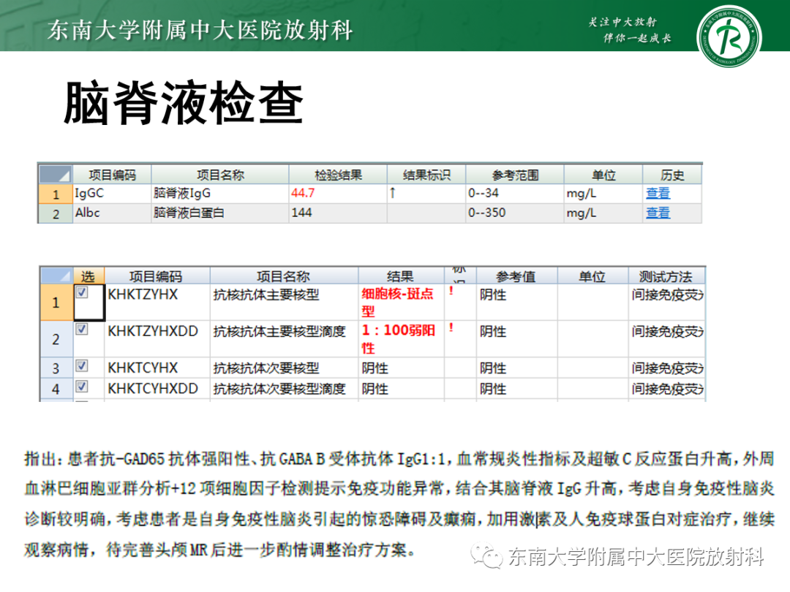Click the Albc code cell

click(x=113, y=213)
